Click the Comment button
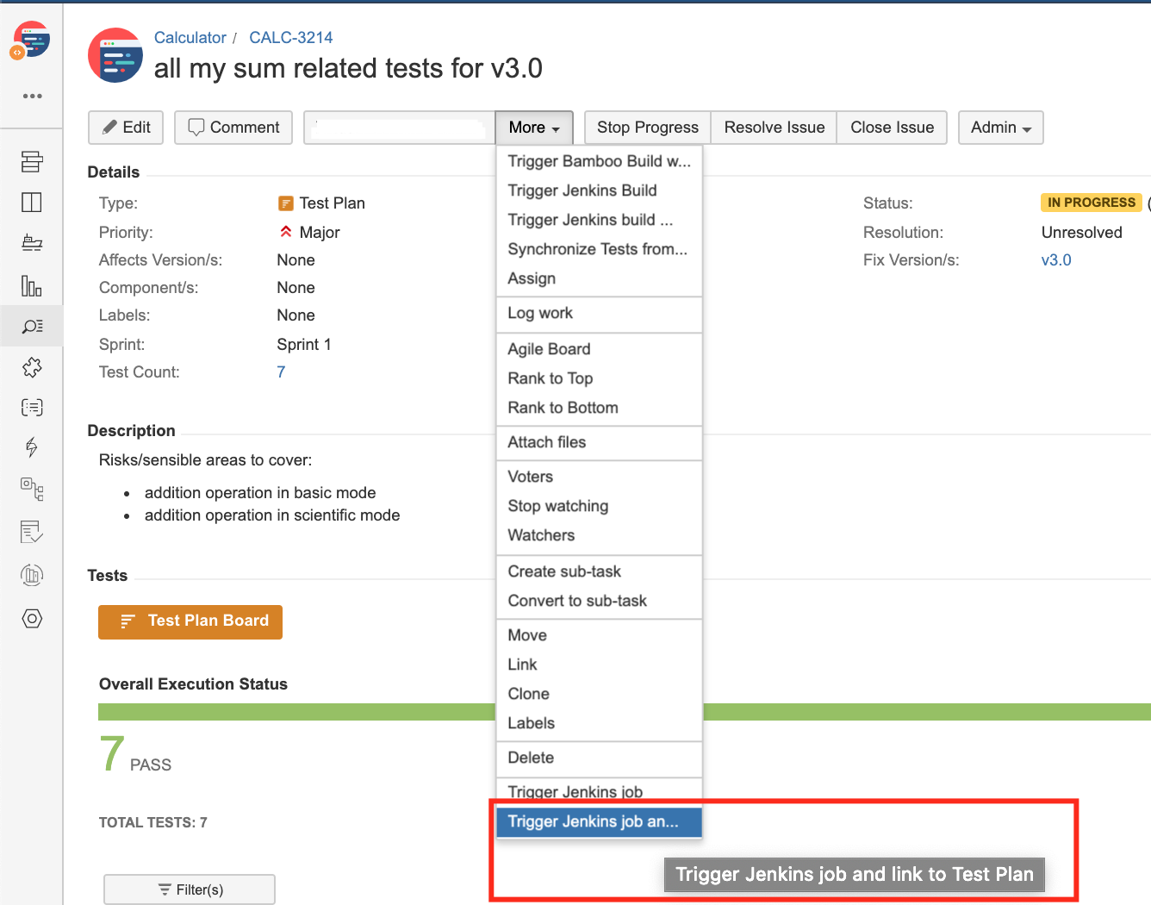This screenshot has width=1151, height=905. [x=233, y=128]
